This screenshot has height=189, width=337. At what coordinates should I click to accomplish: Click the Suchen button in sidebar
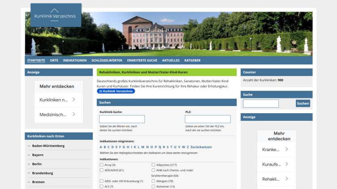pyautogui.click(x=303, y=104)
